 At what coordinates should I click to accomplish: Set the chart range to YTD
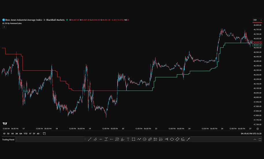tap(25, 134)
